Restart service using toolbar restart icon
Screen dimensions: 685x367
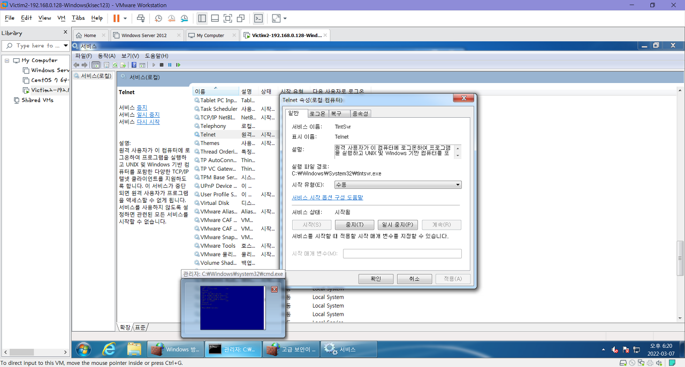178,65
